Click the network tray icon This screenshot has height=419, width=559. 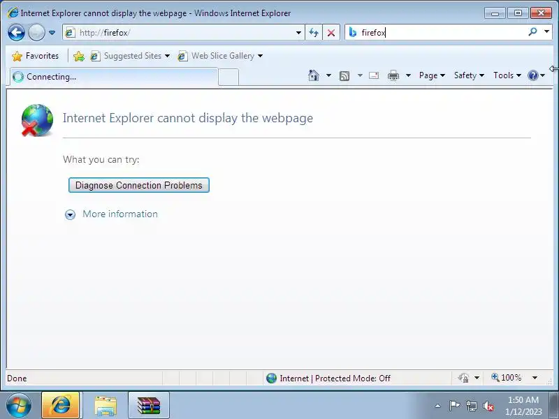point(471,406)
